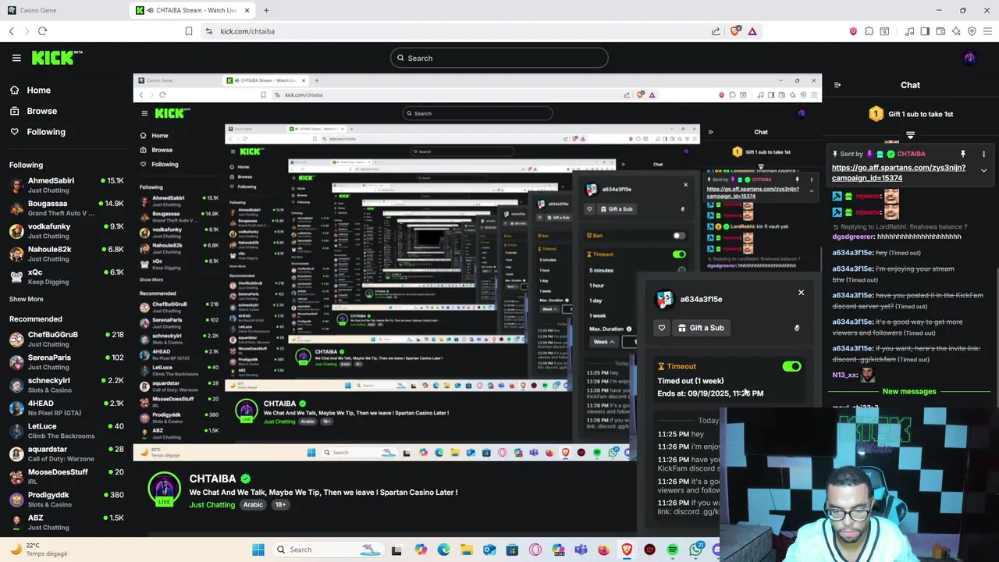Open xQc channel in sidebar
This screenshot has height=562, width=999.
[x=66, y=277]
